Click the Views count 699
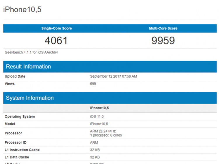Screen dimensions: 219x164 93,84
